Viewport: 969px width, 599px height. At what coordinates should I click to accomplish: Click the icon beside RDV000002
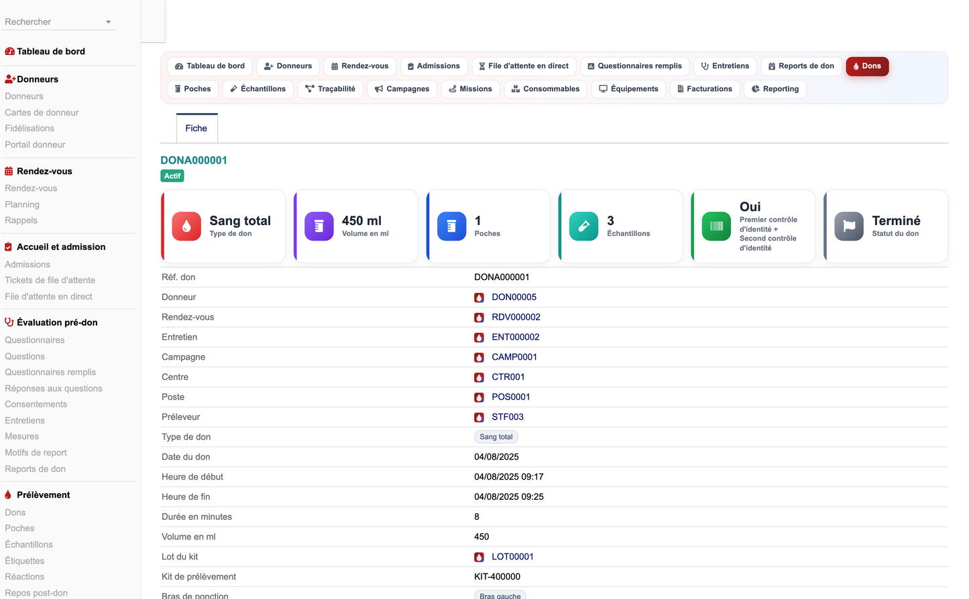(479, 318)
